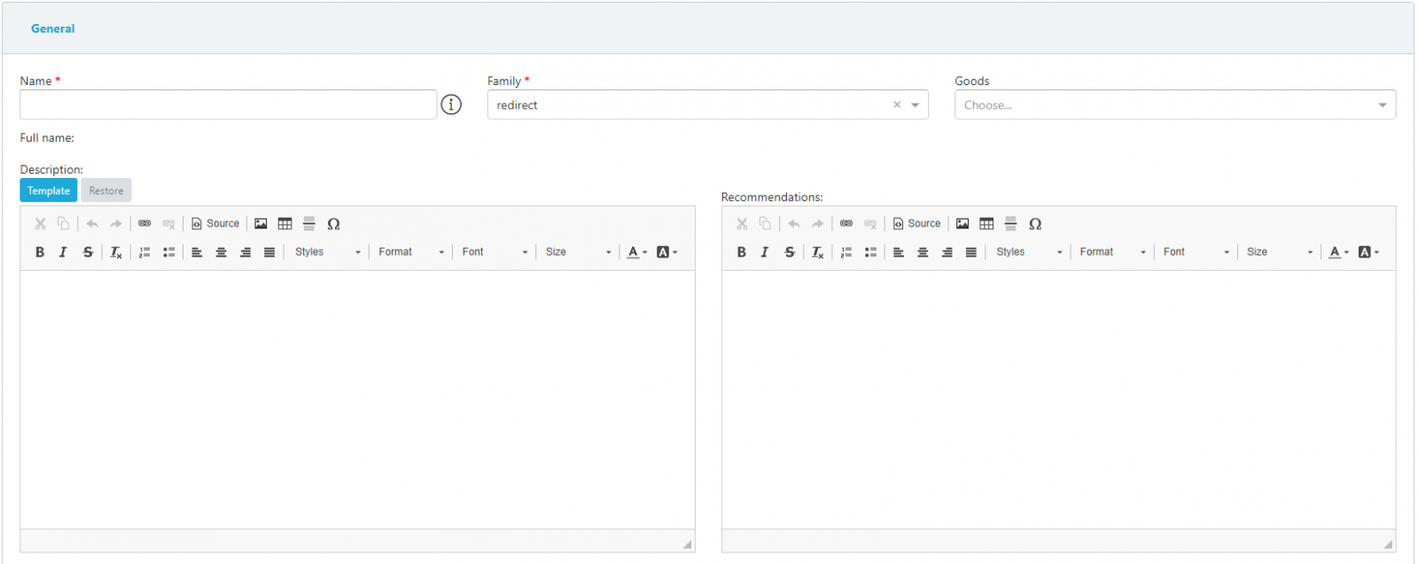Open the General tab

[53, 28]
